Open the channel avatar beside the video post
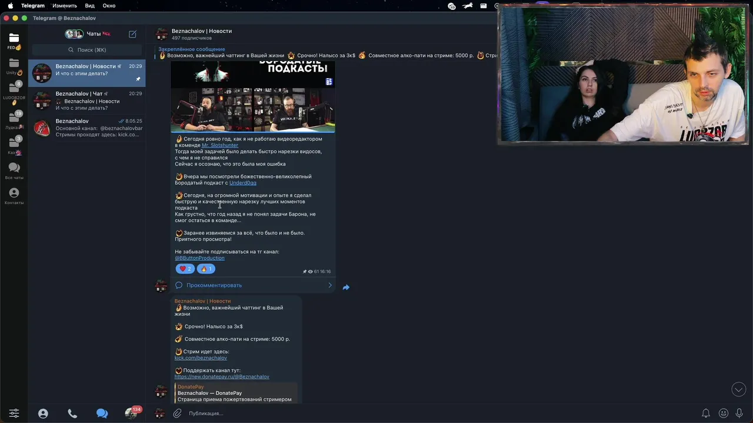 pos(161,286)
